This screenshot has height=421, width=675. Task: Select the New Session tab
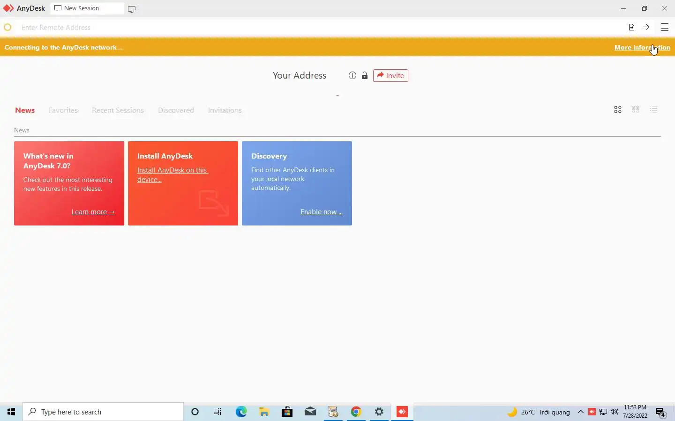click(87, 8)
